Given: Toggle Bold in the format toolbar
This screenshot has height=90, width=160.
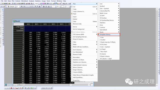Looking at the screenshot, I should [21, 6].
